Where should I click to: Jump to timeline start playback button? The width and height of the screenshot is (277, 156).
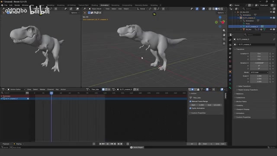point(100,144)
